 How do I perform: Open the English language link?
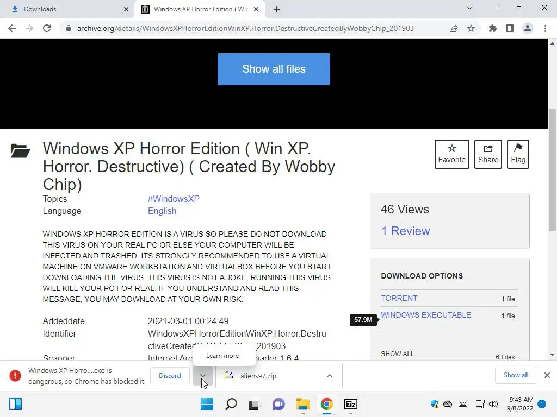(x=162, y=211)
